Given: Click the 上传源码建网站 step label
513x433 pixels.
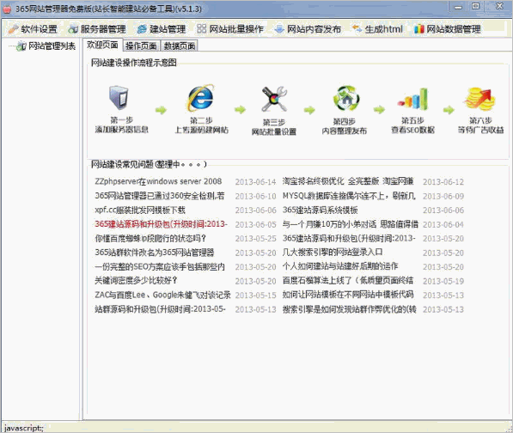Looking at the screenshot, I should point(202,130).
